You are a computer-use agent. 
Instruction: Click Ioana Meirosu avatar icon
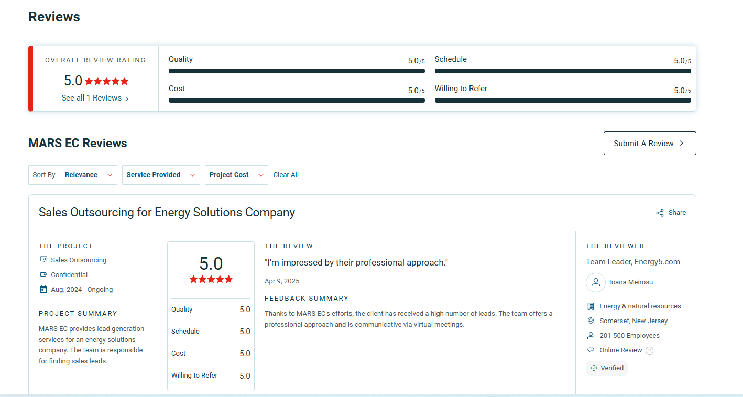point(596,282)
